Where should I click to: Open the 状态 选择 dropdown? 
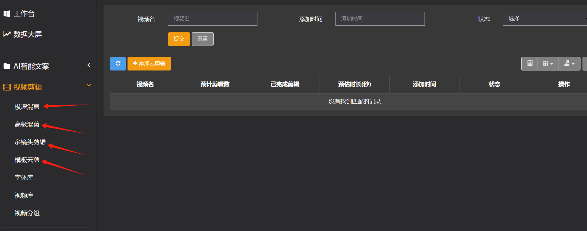[545, 19]
